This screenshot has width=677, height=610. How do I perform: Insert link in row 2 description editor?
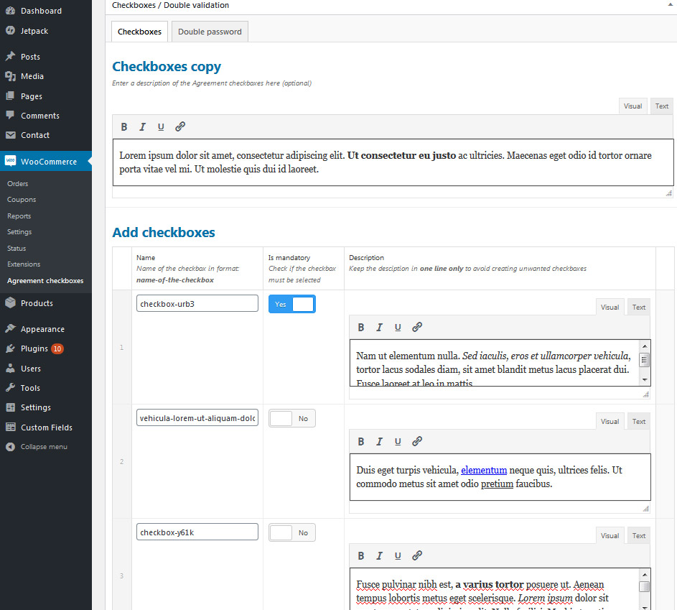(x=416, y=441)
